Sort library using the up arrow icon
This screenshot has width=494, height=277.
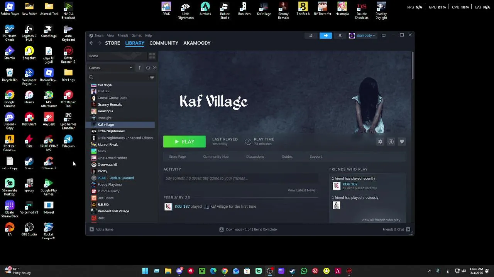[140, 68]
